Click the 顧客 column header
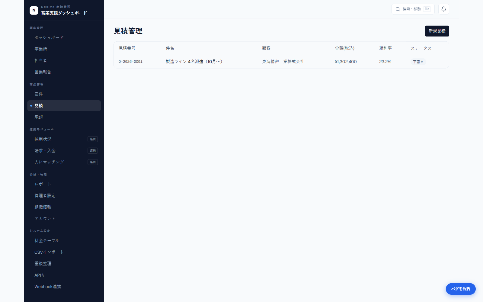 [x=266, y=48]
